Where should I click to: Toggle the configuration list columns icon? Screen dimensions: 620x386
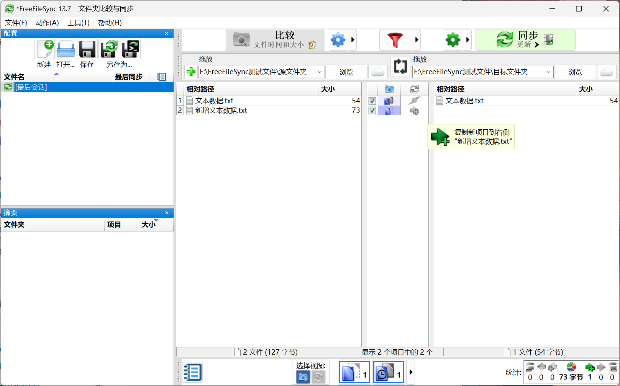tap(161, 77)
